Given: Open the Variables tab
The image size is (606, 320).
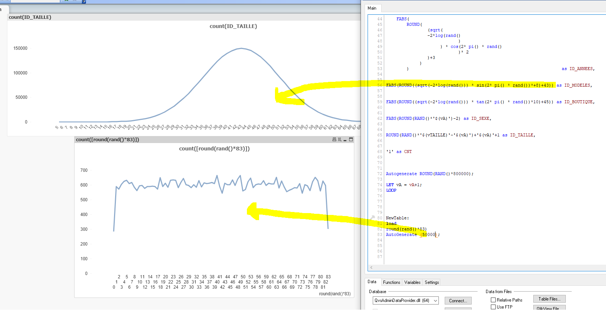Looking at the screenshot, I should (x=412, y=282).
